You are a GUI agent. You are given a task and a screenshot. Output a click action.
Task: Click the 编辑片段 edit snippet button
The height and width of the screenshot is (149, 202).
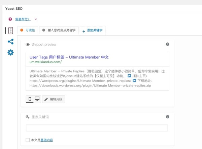tap(54, 99)
